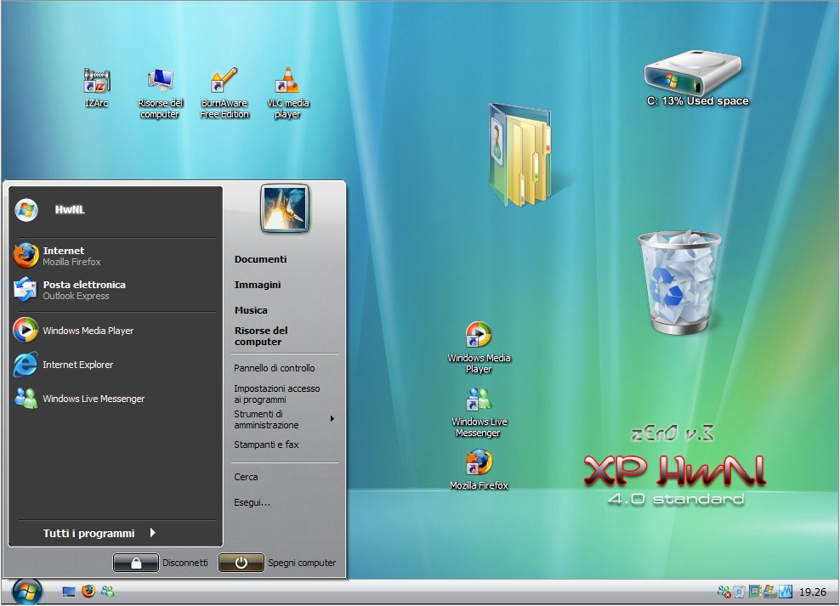The width and height of the screenshot is (840, 606).
Task: Click Cerca in the Start menu
Action: (x=246, y=477)
